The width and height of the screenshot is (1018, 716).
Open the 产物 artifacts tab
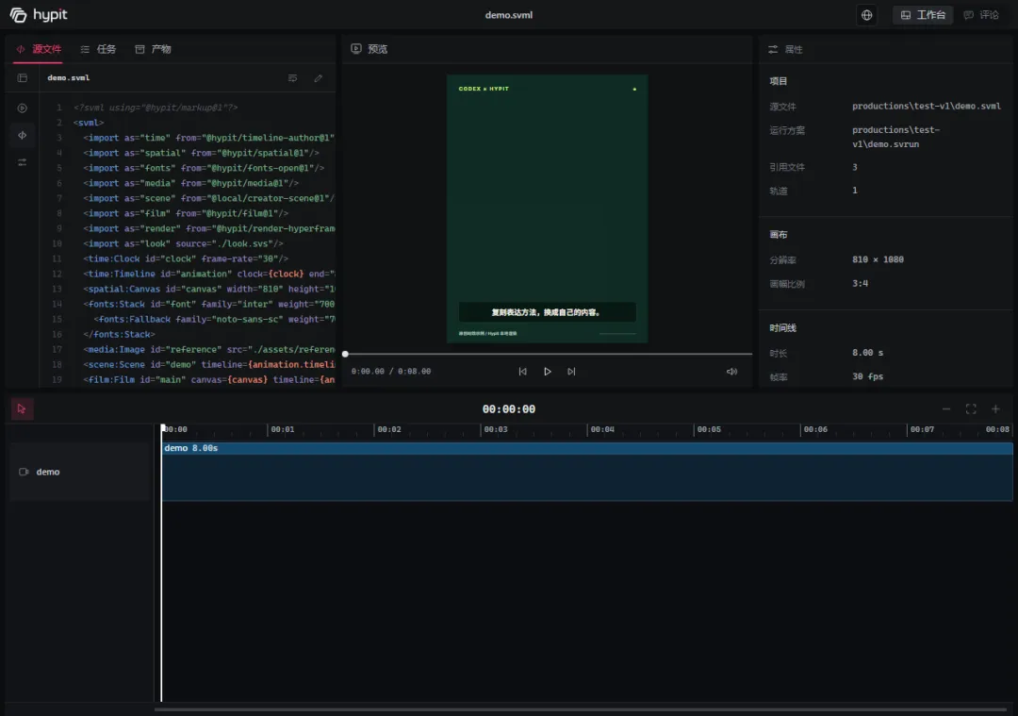click(x=153, y=49)
